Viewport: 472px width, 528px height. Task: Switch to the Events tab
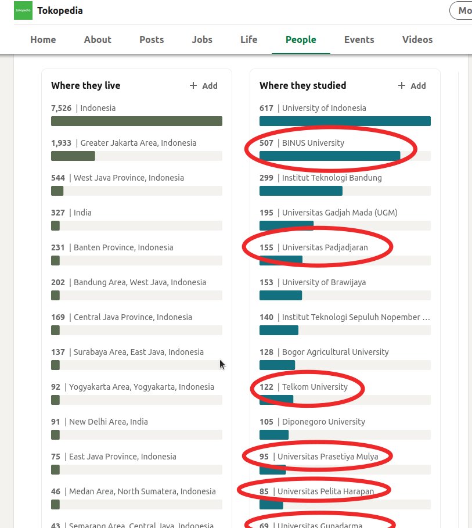pyautogui.click(x=359, y=39)
